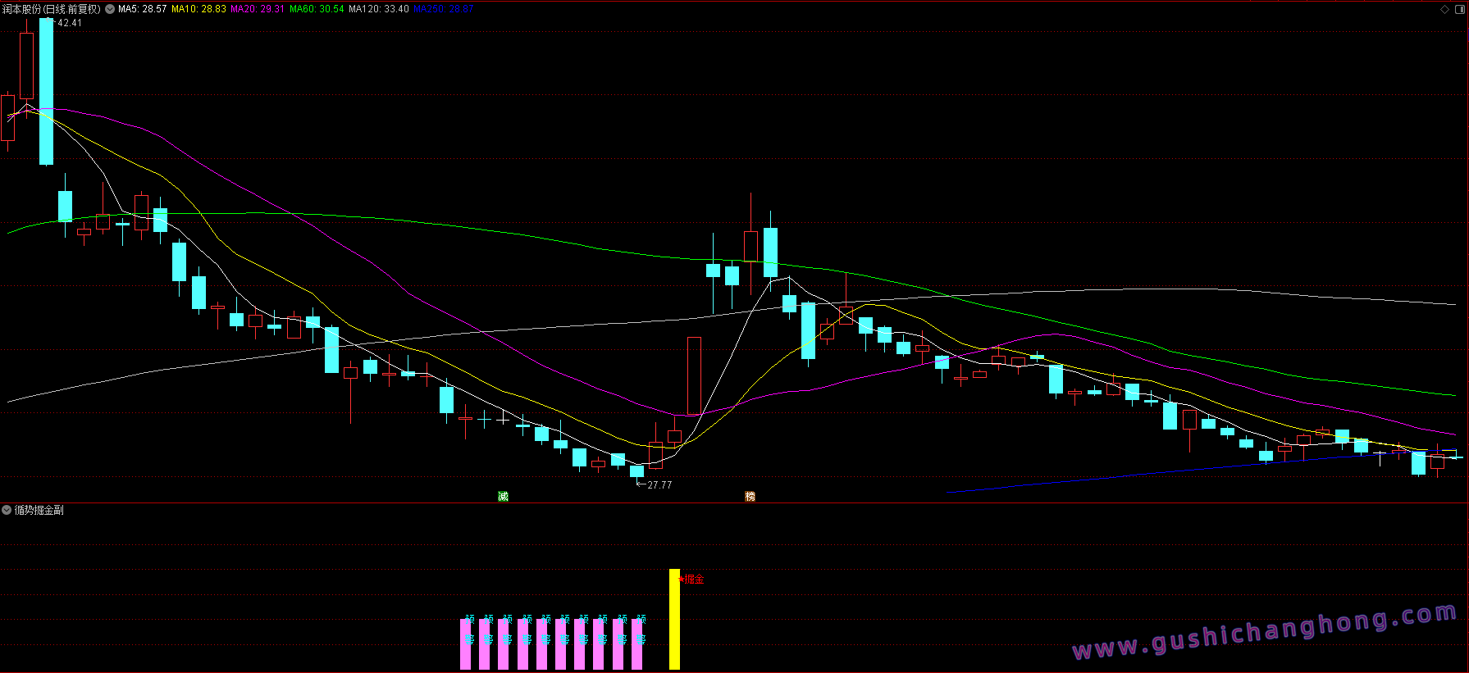Click the MA20 magenta indicator label
The height and width of the screenshot is (673, 1469).
pyautogui.click(x=258, y=9)
